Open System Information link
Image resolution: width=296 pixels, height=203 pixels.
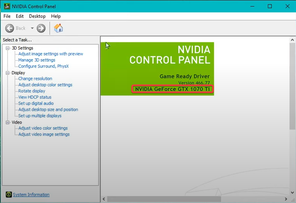coord(31,194)
